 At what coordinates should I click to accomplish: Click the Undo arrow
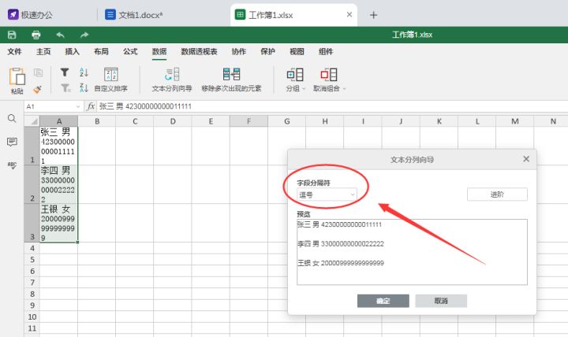coord(60,35)
